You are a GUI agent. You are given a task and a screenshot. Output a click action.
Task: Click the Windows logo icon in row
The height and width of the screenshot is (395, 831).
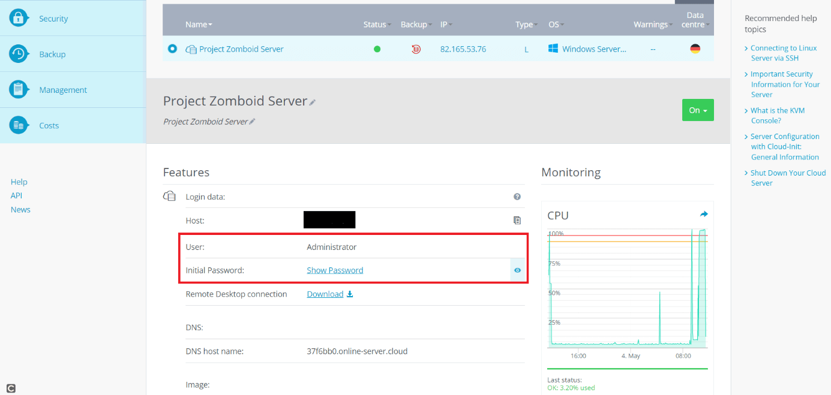[553, 49]
